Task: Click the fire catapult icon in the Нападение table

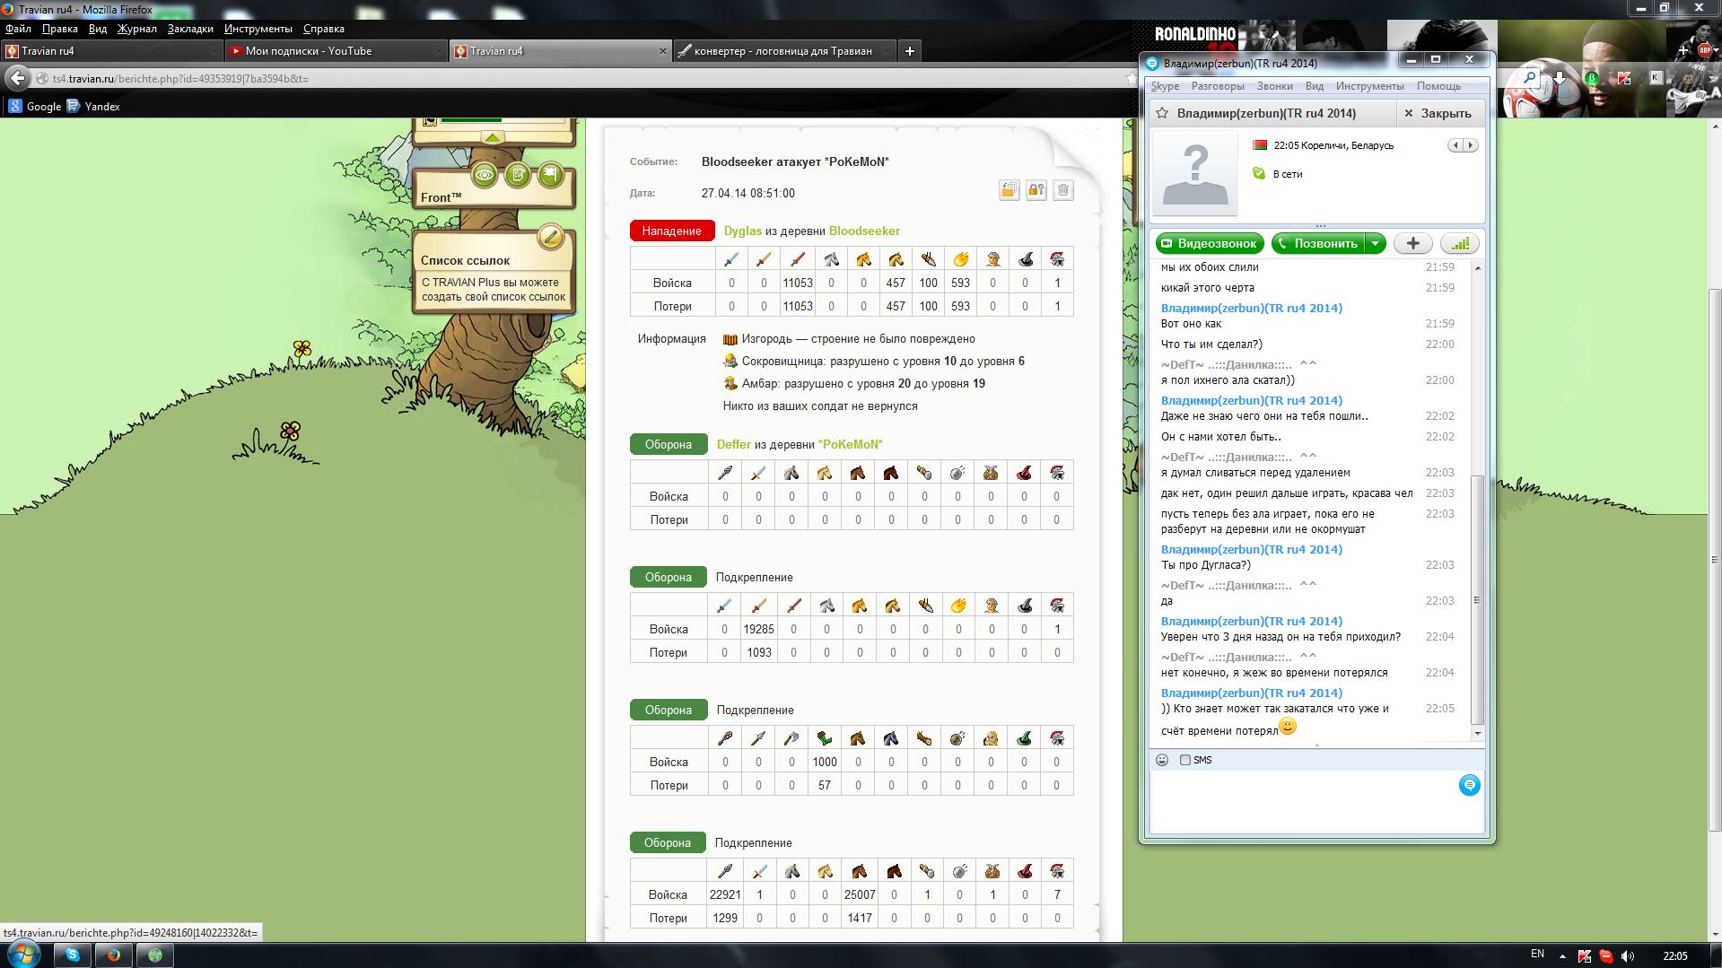Action: 960,259
